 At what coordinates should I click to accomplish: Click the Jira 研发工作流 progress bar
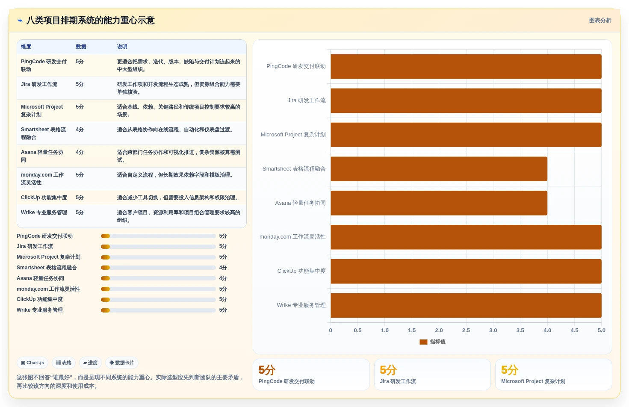(x=158, y=247)
